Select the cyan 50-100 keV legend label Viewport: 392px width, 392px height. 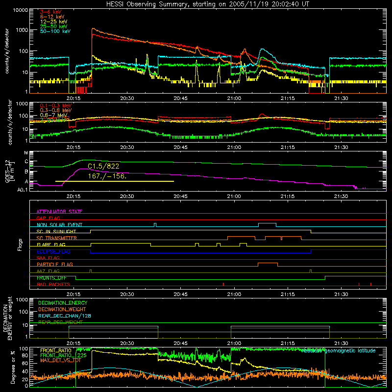point(55,31)
